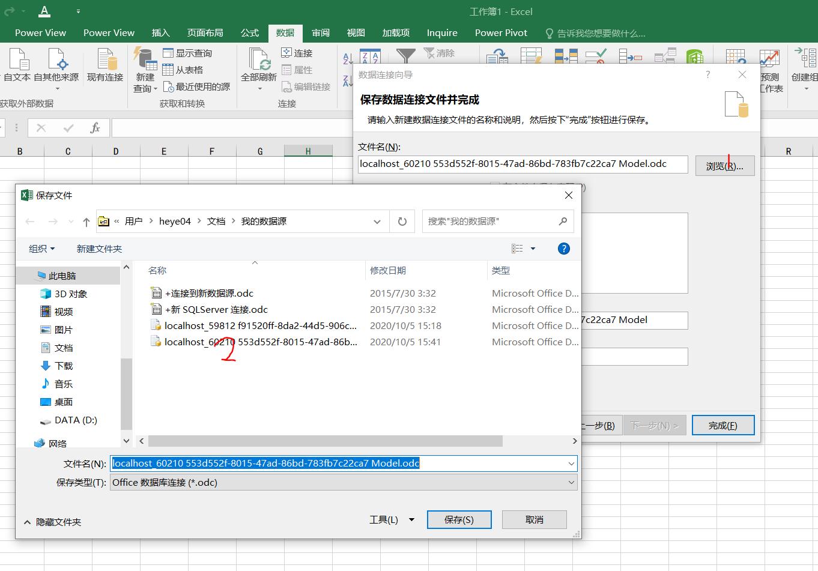Select 网络 in navigation pane
The height and width of the screenshot is (571, 818).
pos(50,443)
